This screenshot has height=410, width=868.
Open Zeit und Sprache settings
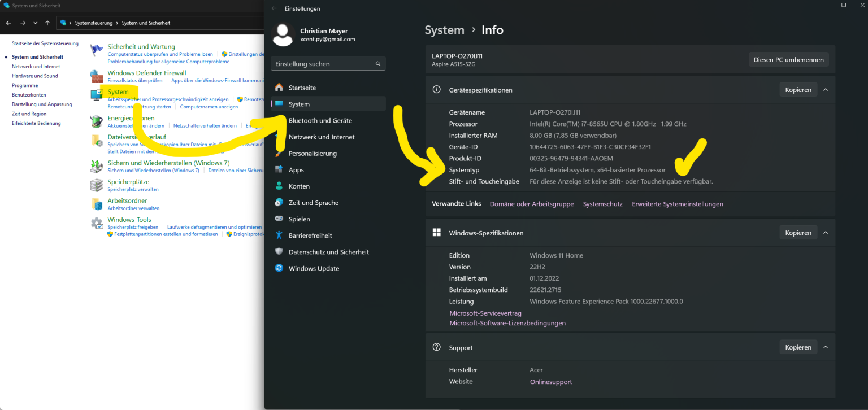(279, 202)
